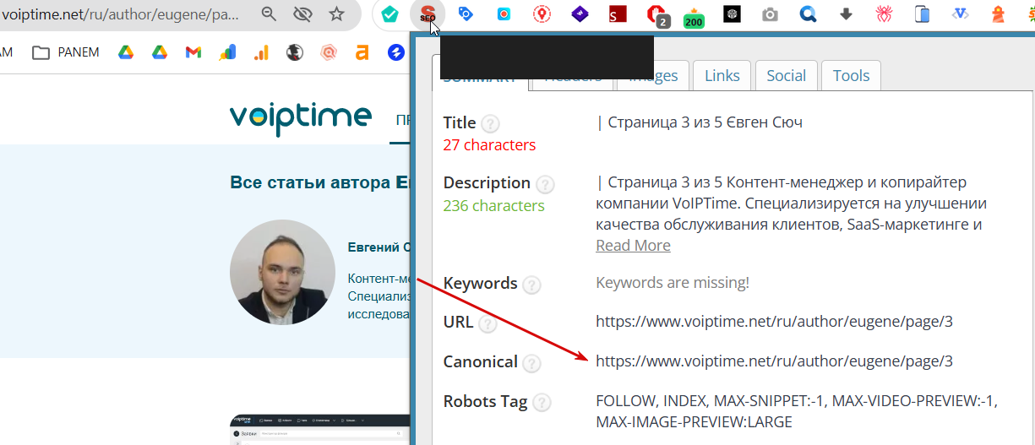
Task: Click the crossed-out eye icon in address bar
Action: click(x=302, y=14)
